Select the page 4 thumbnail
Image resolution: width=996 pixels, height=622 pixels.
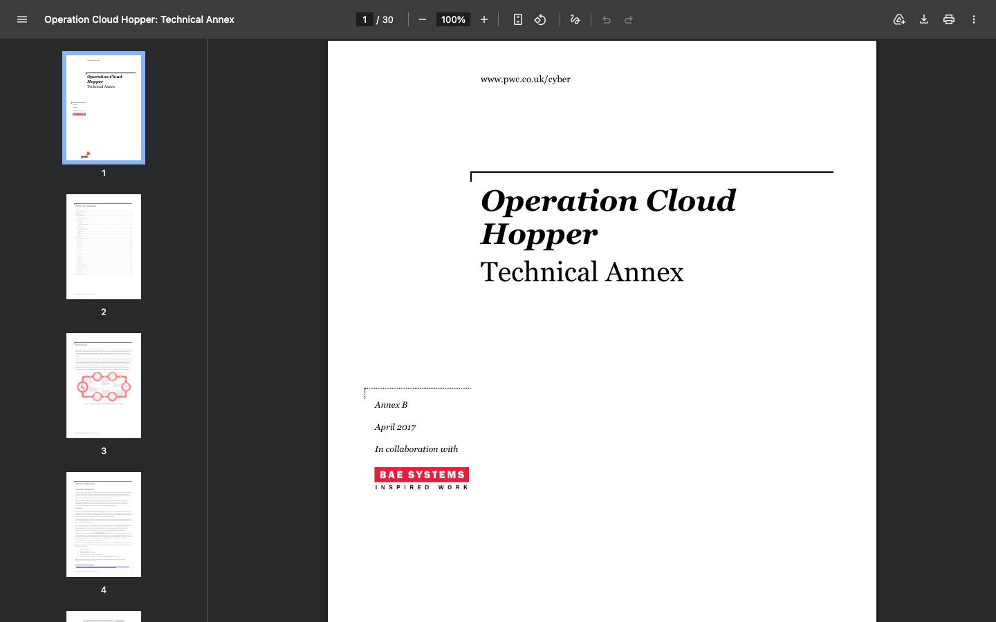point(103,525)
